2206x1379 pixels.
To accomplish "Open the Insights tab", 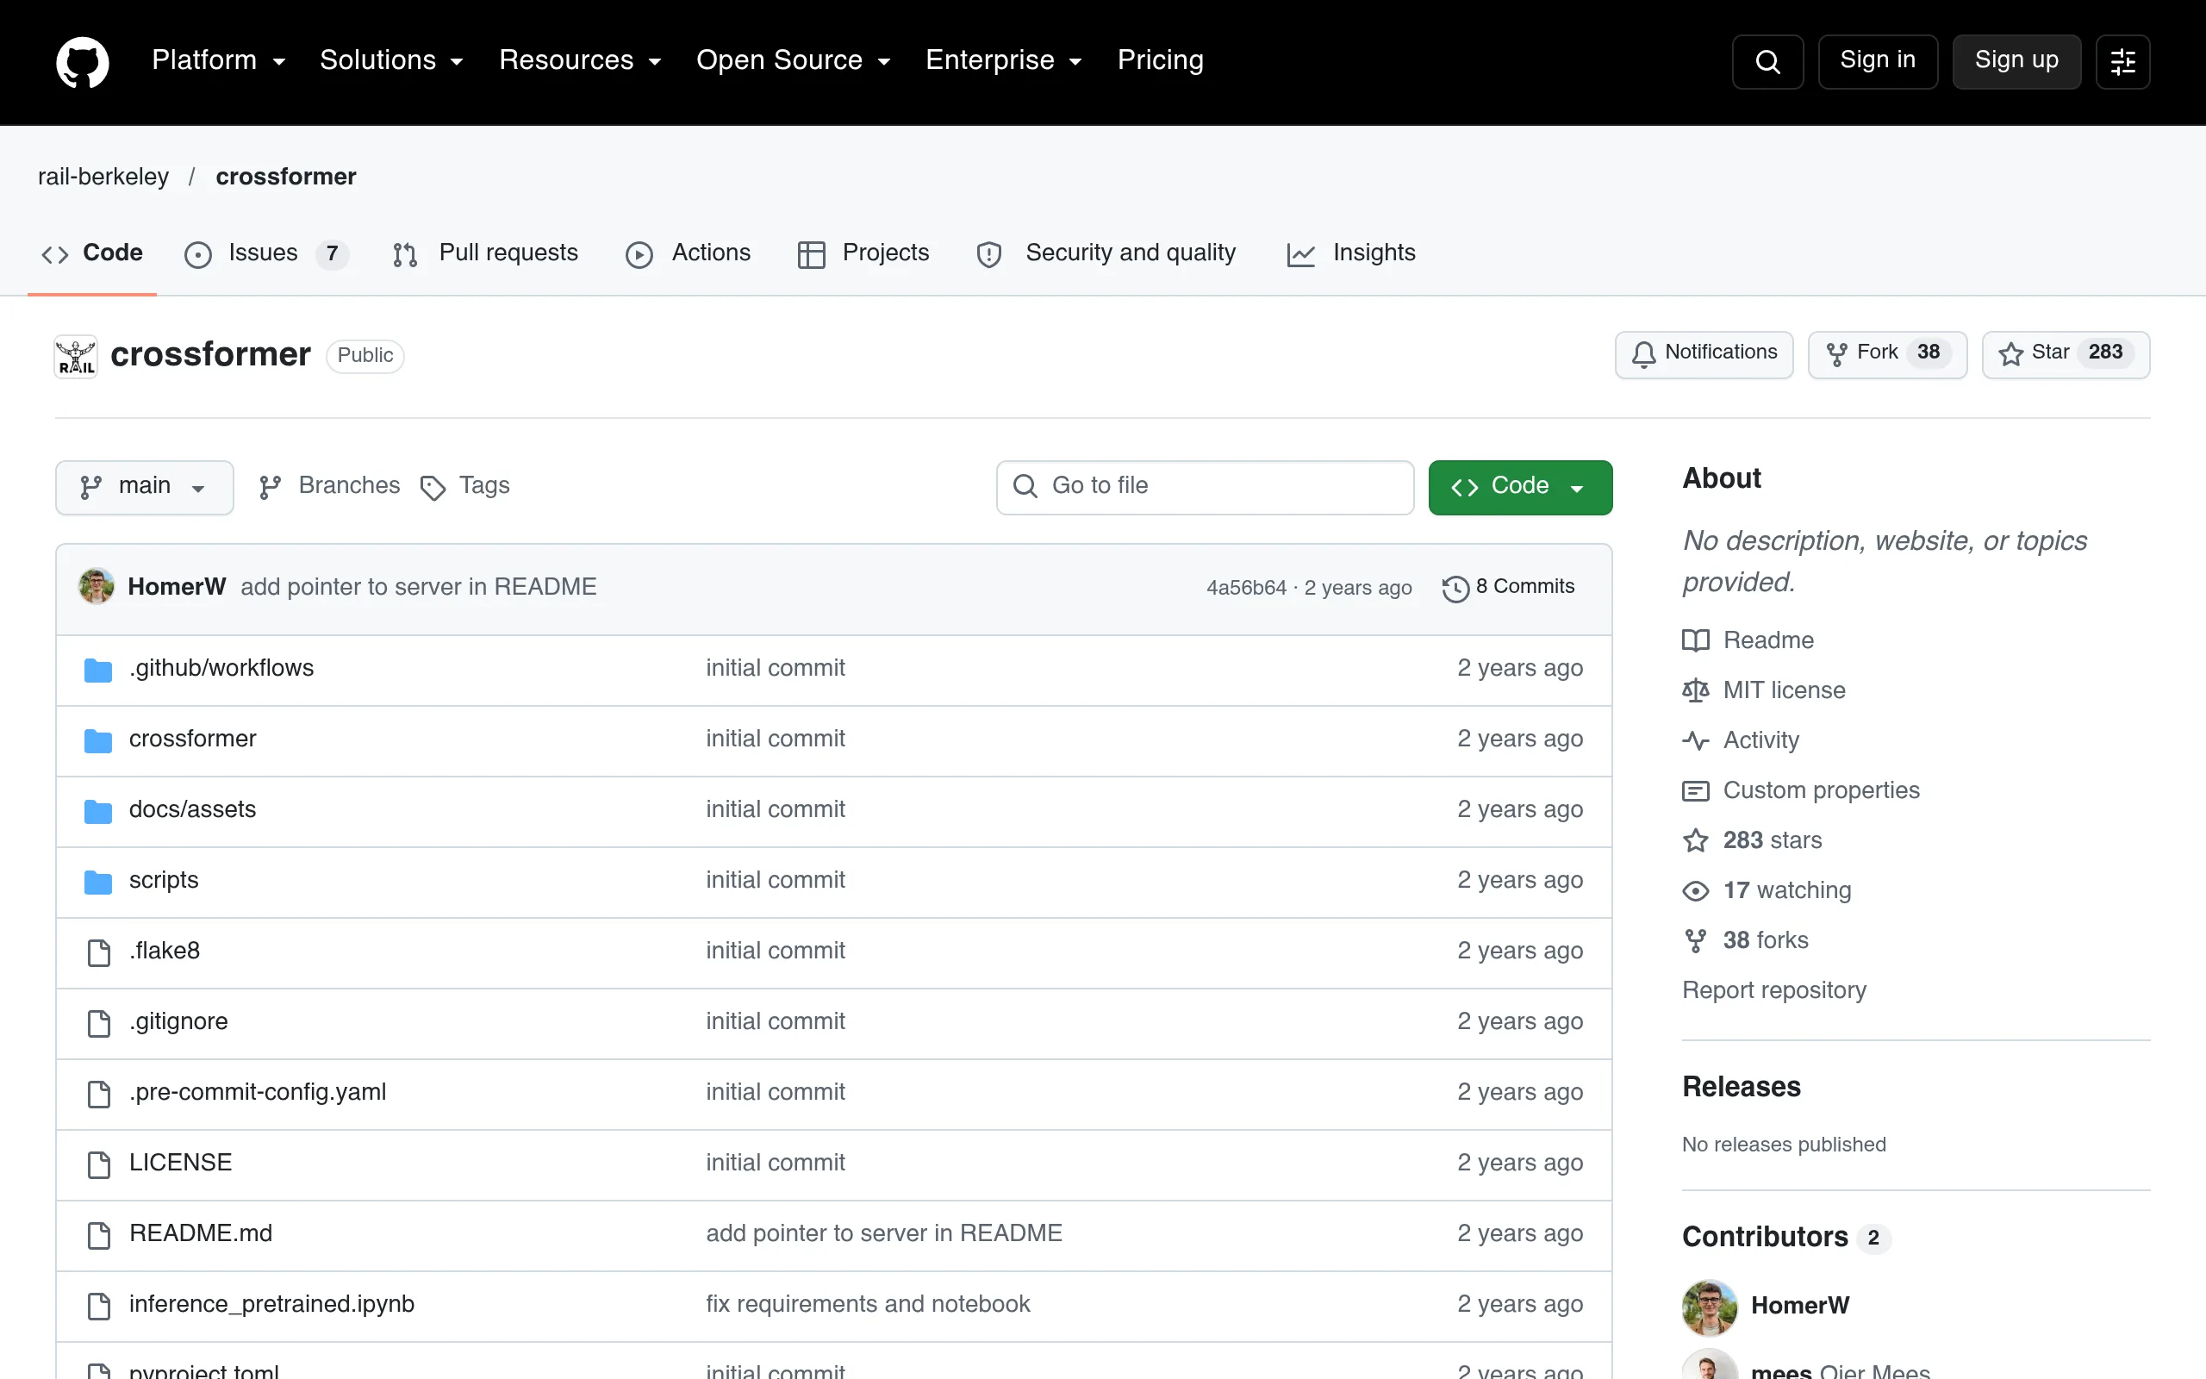I will coord(1351,253).
